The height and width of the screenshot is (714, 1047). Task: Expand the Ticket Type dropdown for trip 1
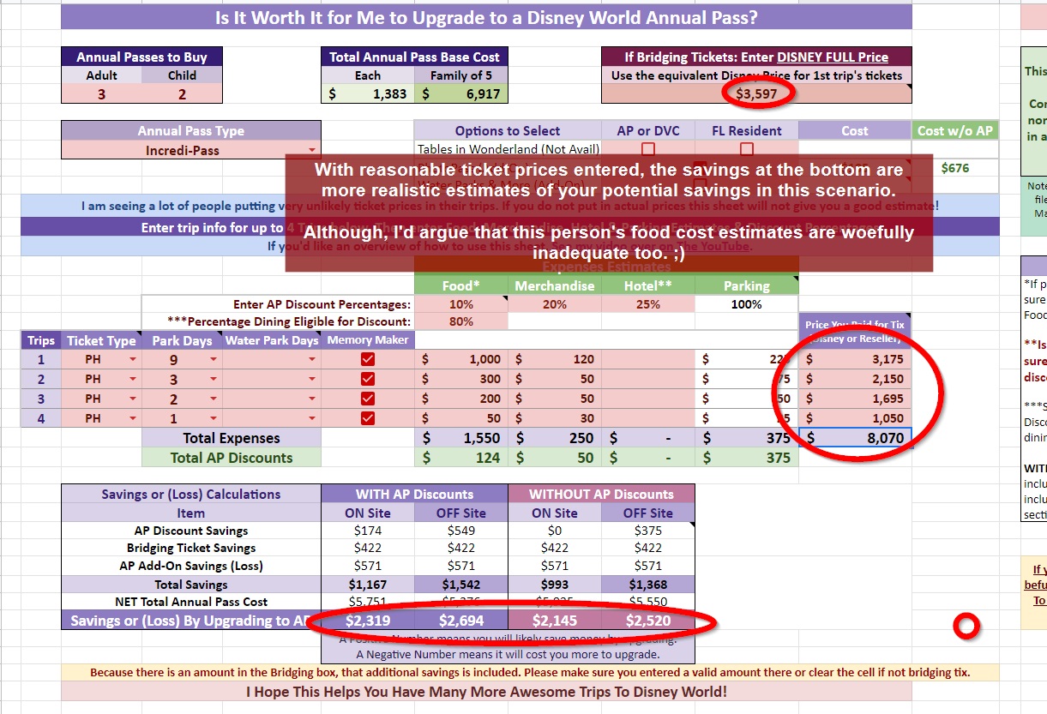click(x=133, y=359)
